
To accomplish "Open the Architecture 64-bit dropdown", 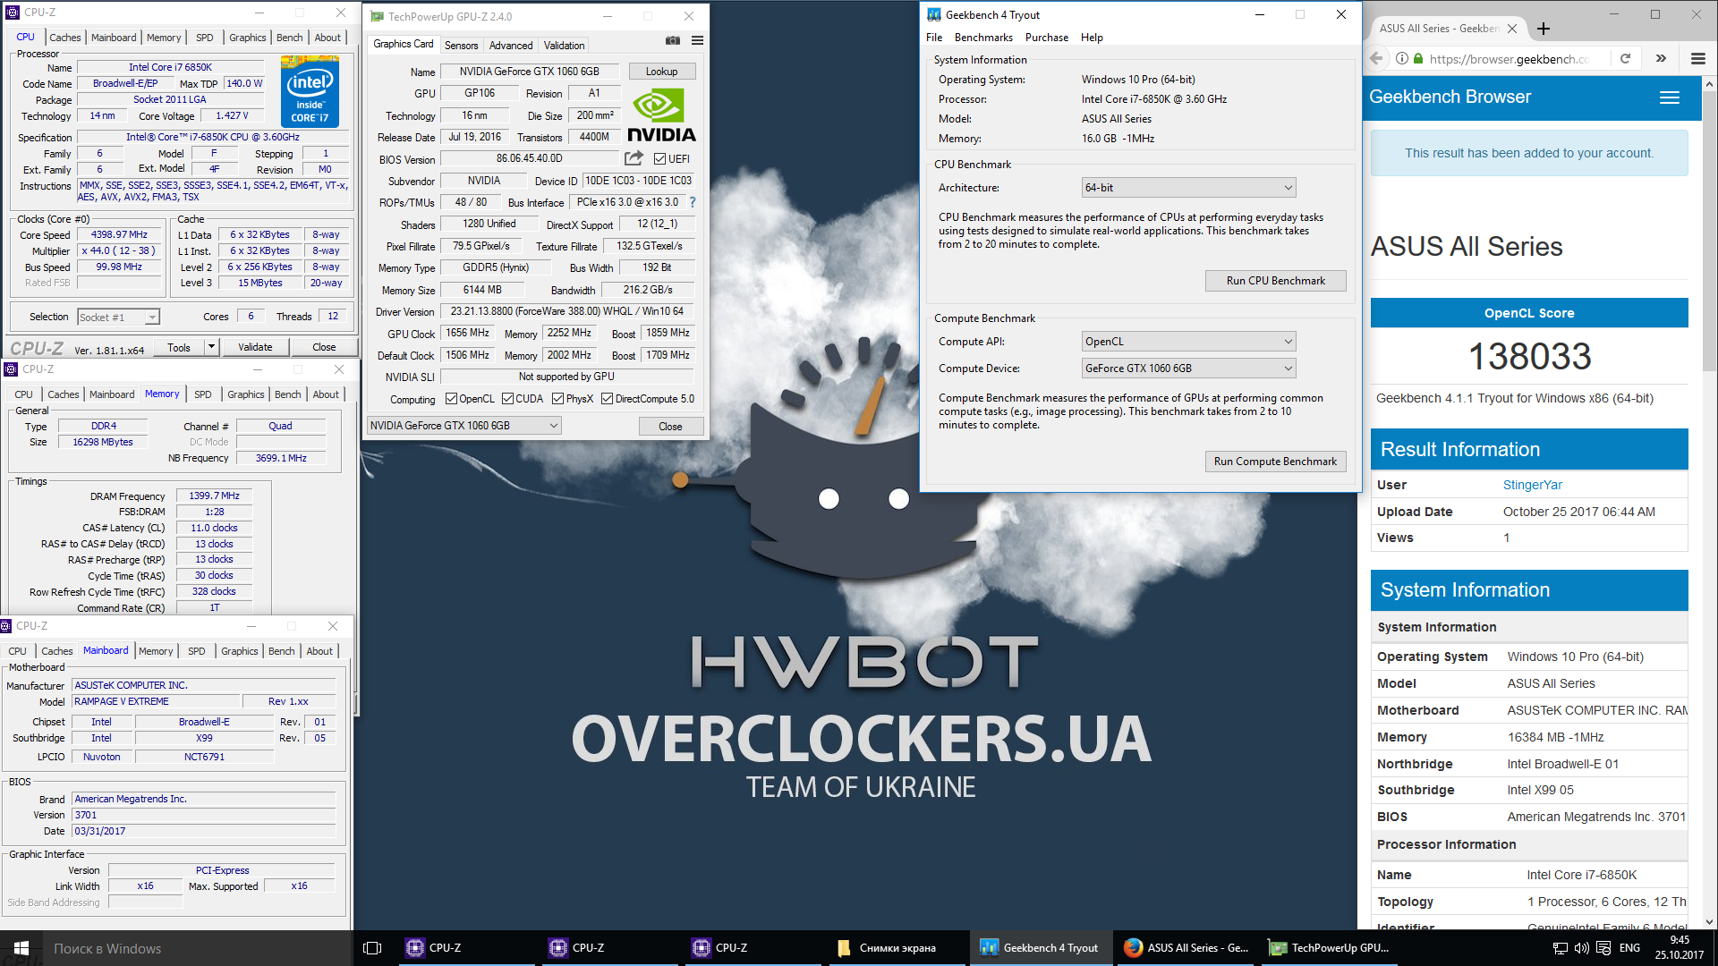I will point(1188,188).
